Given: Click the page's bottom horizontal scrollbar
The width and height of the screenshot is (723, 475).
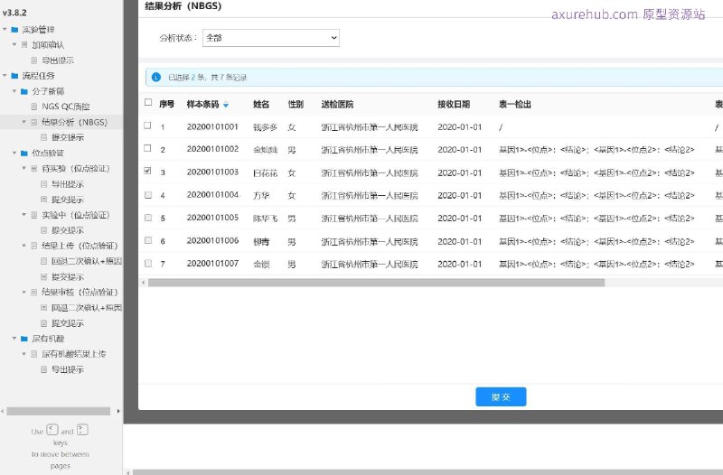Looking at the screenshot, I should pyautogui.click(x=427, y=472).
